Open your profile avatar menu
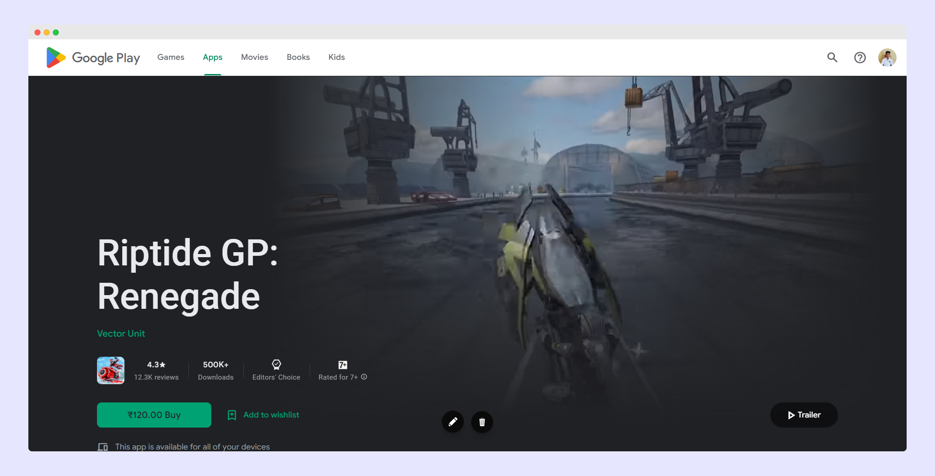The height and width of the screenshot is (476, 935). pos(887,58)
